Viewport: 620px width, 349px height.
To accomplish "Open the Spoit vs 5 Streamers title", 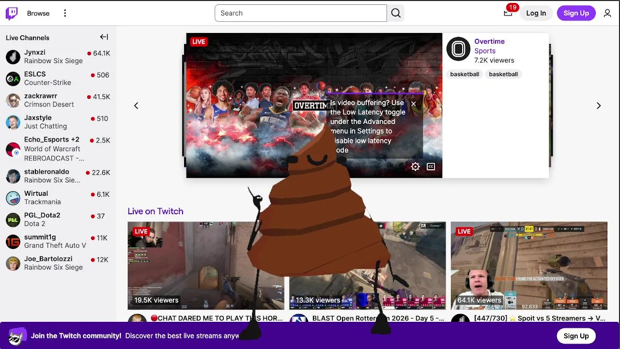I will pyautogui.click(x=540, y=318).
